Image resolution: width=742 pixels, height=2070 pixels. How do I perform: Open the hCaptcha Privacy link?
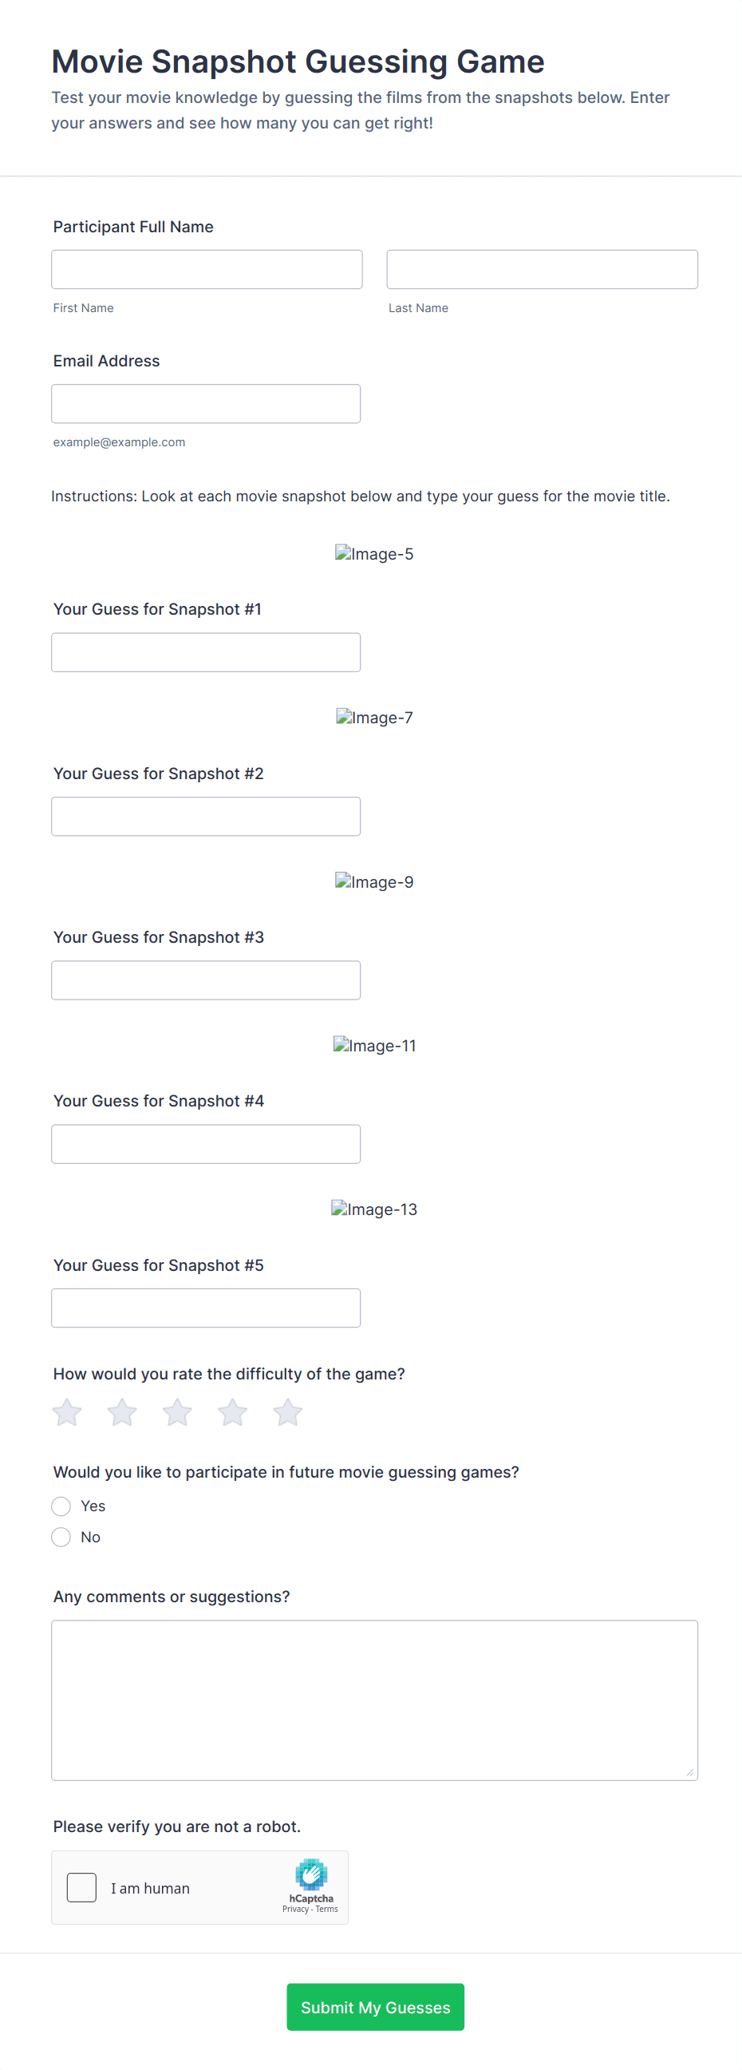click(x=295, y=1910)
